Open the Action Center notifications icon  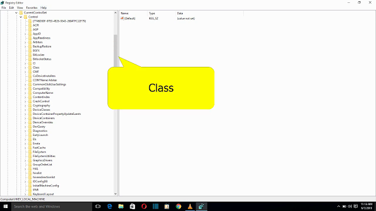tap(356, 206)
